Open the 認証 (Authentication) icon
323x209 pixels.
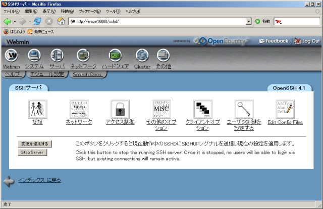pyautogui.click(x=38, y=109)
